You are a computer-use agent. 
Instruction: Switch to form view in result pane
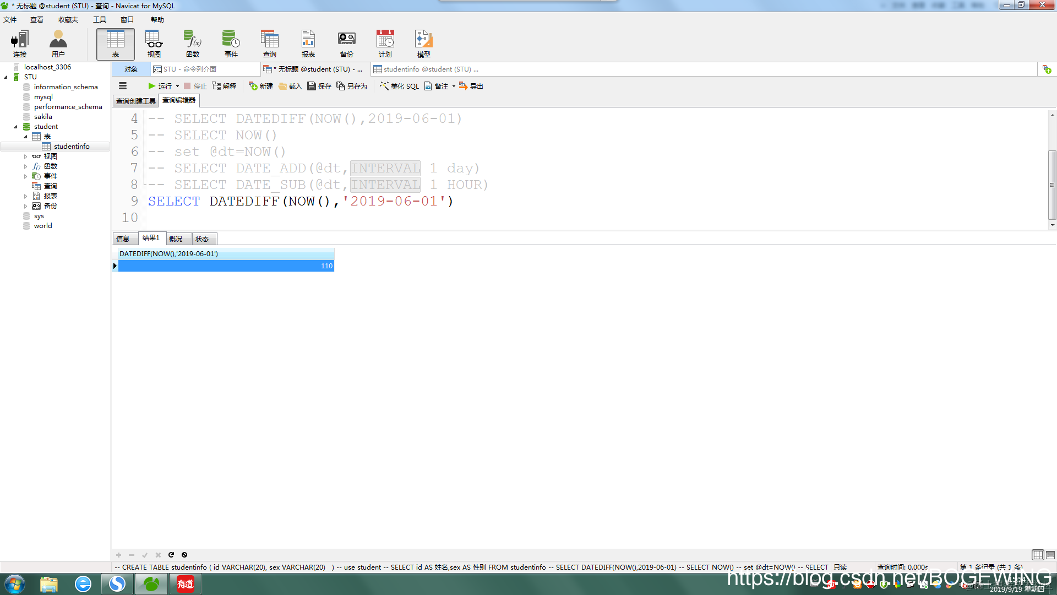coord(1050,555)
